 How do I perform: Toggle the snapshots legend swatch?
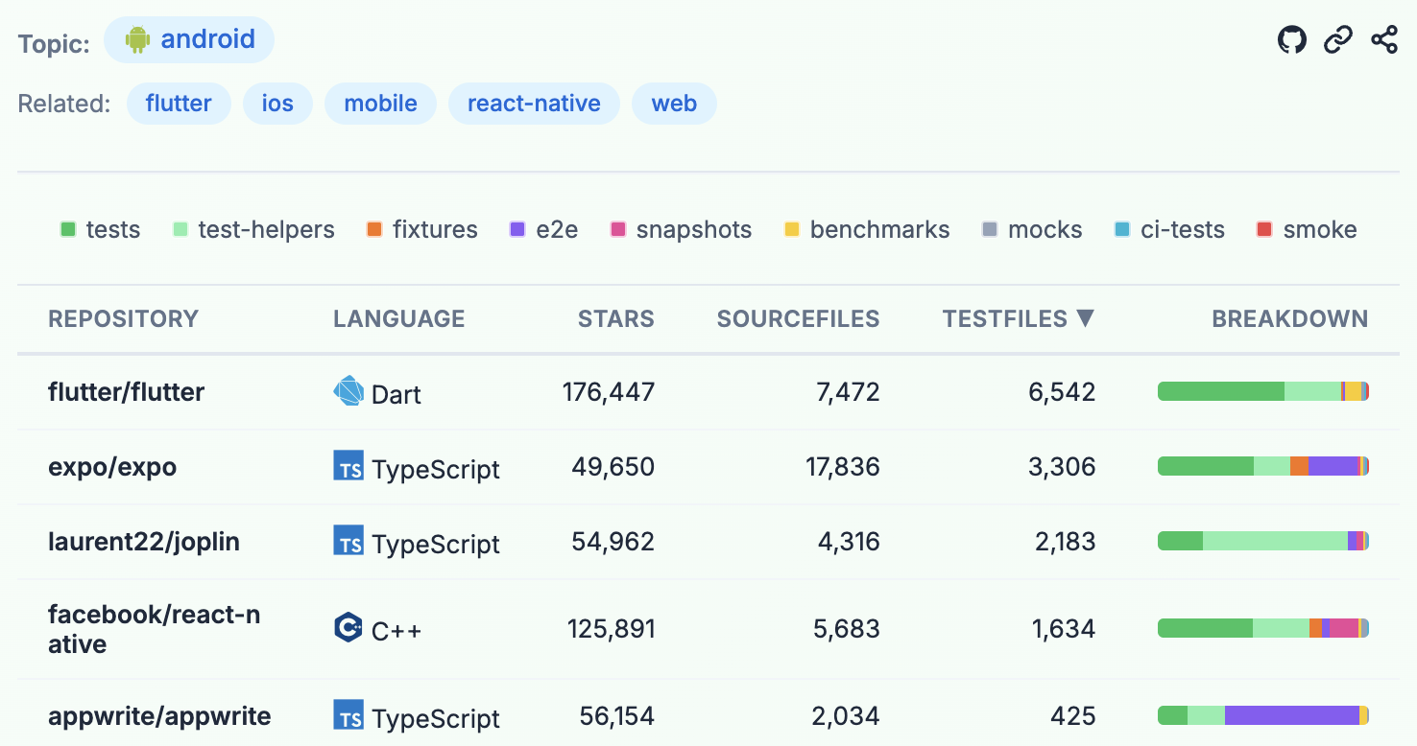tap(618, 230)
